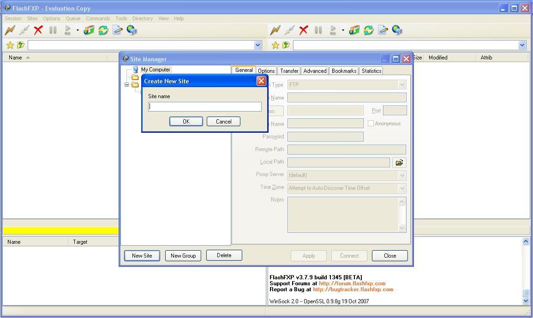Open the Time Zone dropdown
Image resolution: width=533 pixels, height=318 pixels.
coord(401,188)
